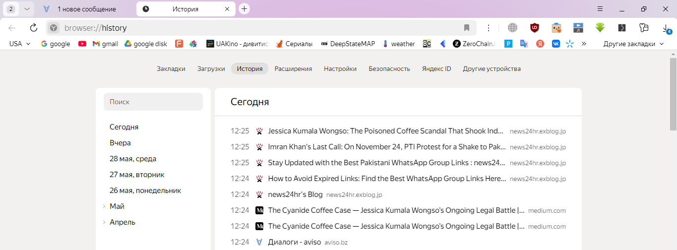The height and width of the screenshot is (250, 677).
Task: Expand the tab list dropdown arrow
Action: (x=26, y=9)
